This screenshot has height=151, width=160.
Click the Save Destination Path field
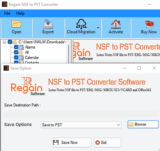(81, 114)
